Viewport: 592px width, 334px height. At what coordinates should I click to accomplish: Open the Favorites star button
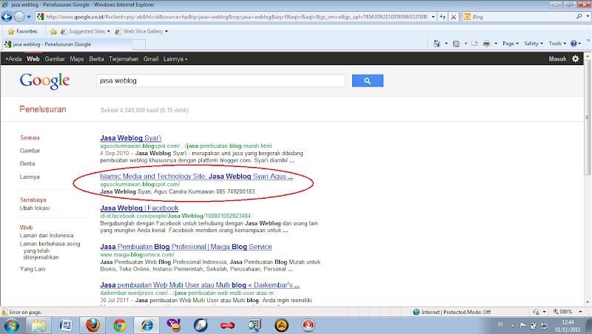point(23,31)
